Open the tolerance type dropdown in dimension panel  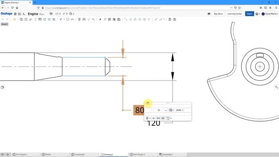tap(171, 110)
